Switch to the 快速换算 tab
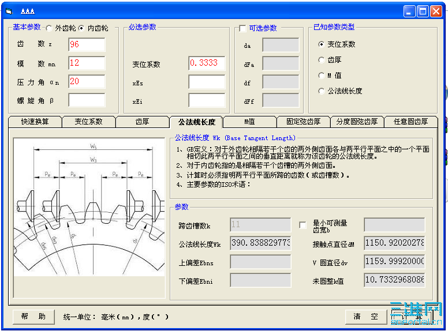The image size is (448, 331). click(35, 122)
